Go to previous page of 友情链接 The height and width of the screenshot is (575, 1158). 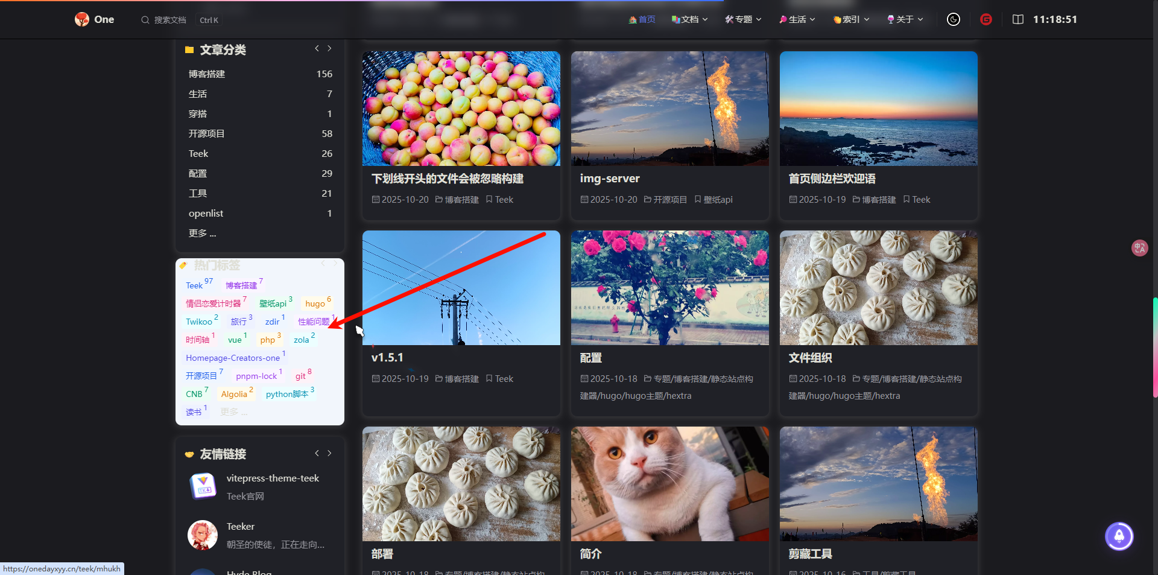pyautogui.click(x=317, y=453)
